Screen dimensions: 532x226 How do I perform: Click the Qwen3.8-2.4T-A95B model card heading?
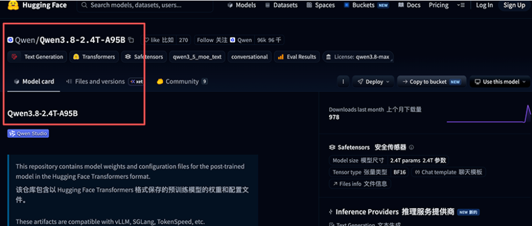43,113
